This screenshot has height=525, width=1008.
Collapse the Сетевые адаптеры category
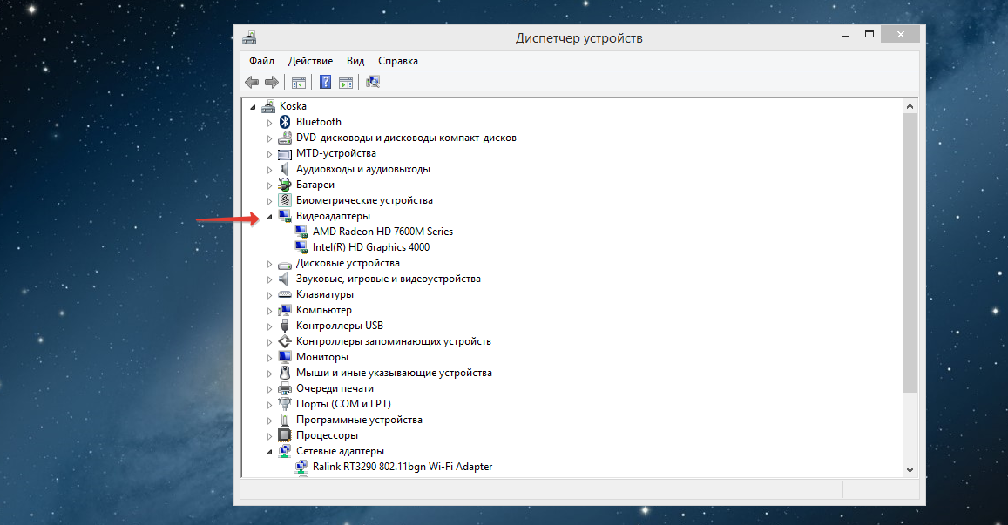(x=269, y=451)
